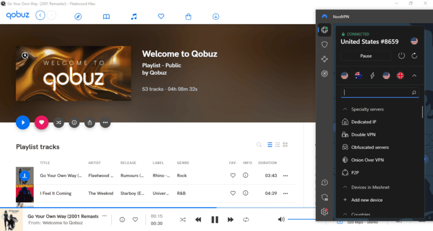Collapse the Specialty servers section
The width and height of the screenshot is (433, 231).
click(x=345, y=109)
